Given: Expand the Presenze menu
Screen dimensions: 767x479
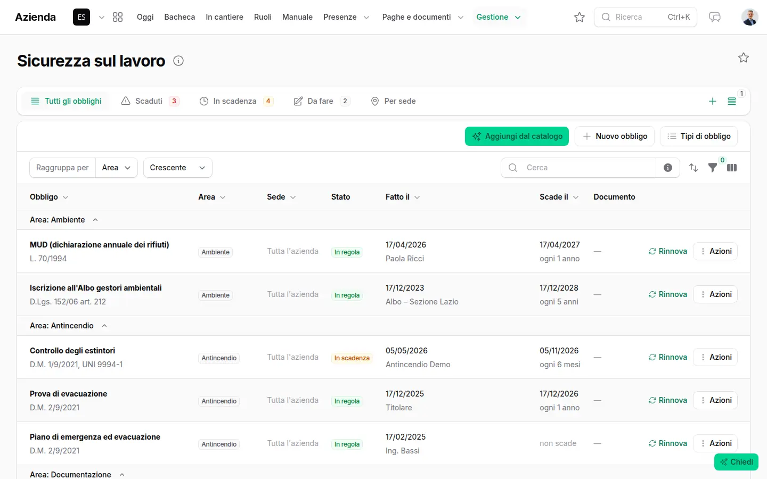Looking at the screenshot, I should point(346,17).
